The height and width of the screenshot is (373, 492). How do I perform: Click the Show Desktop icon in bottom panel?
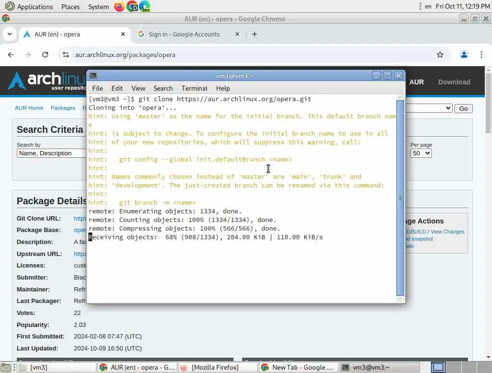click(6, 367)
